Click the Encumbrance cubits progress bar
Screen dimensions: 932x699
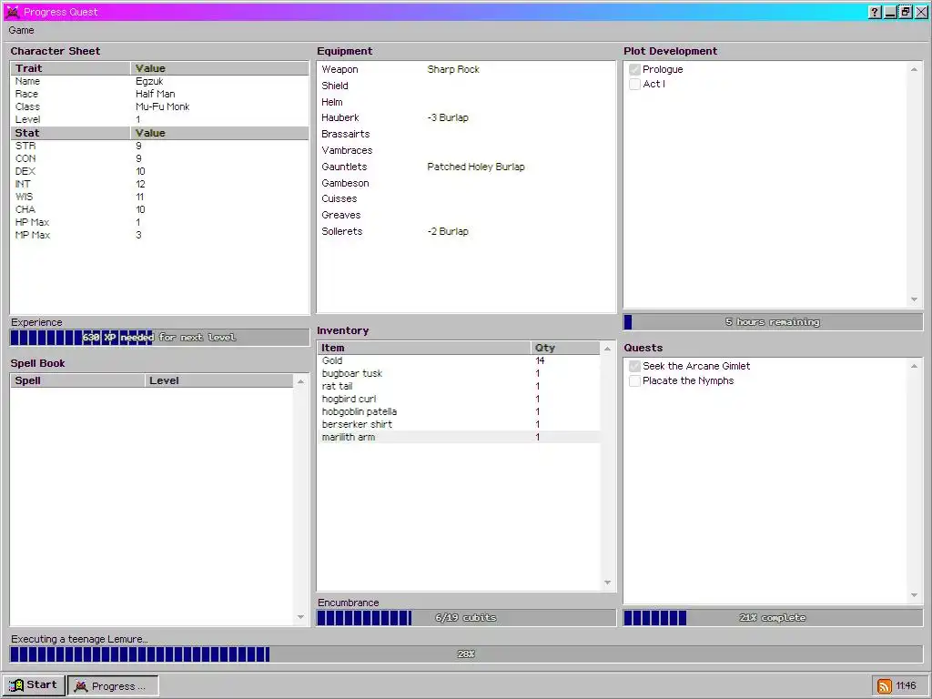click(x=466, y=618)
